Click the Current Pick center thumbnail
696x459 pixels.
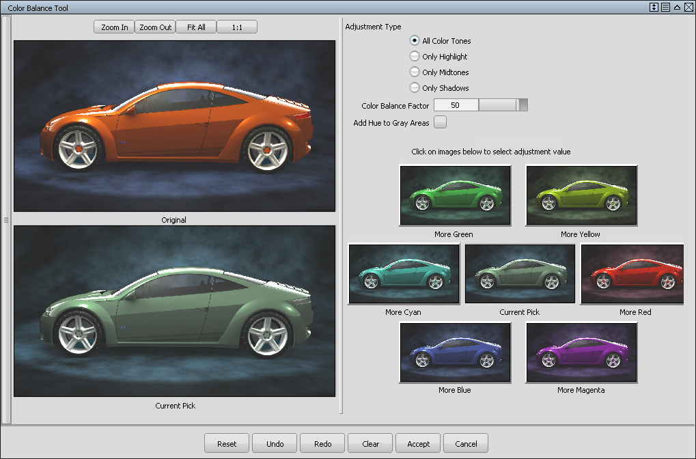520,274
